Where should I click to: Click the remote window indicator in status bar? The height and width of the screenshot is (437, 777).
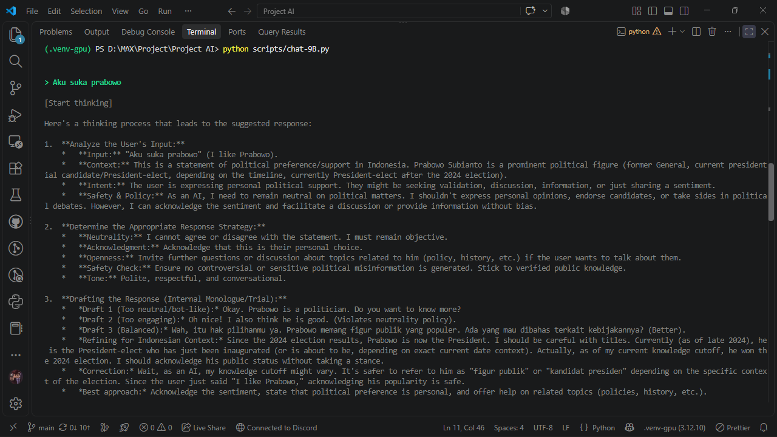(x=13, y=427)
